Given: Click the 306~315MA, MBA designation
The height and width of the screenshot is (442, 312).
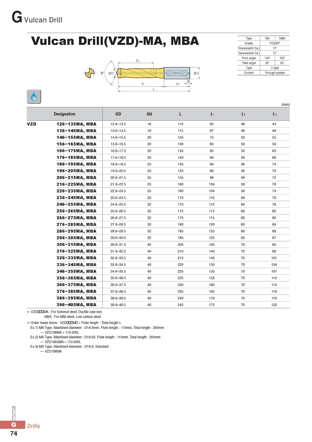Looking at the screenshot, I should coord(76,245).
